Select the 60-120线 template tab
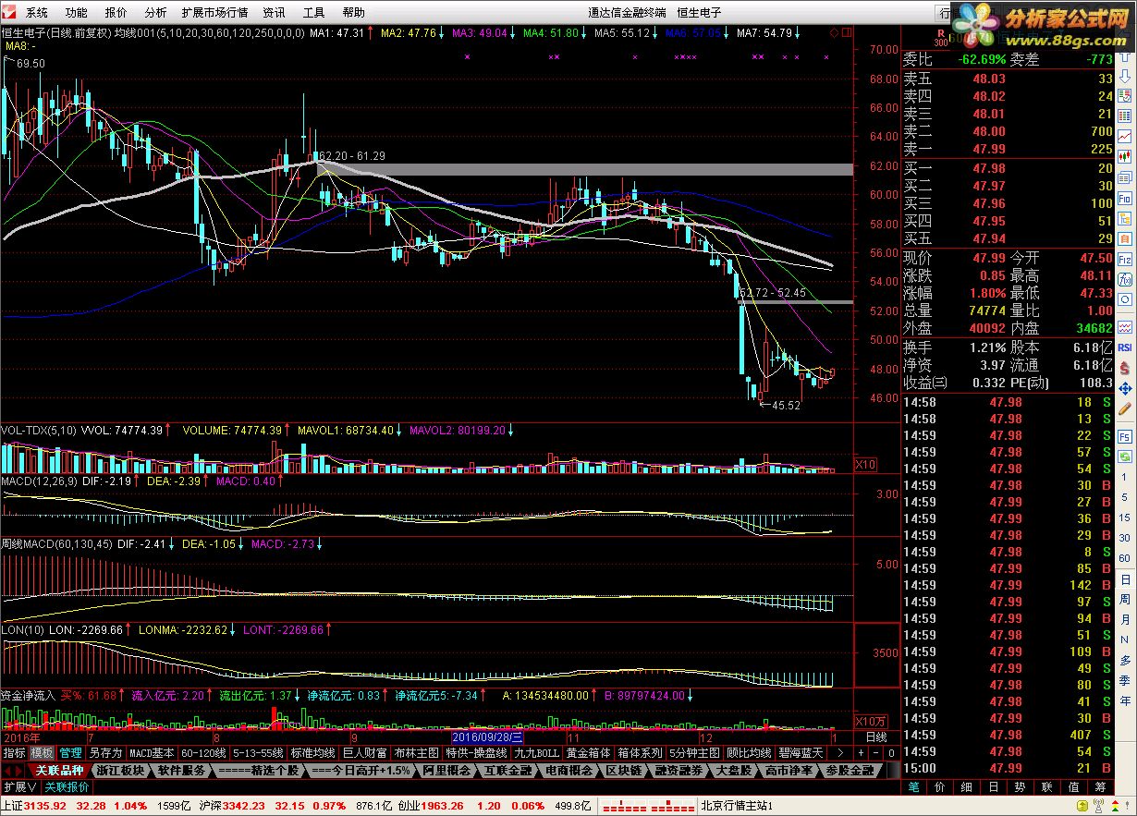 tap(203, 752)
